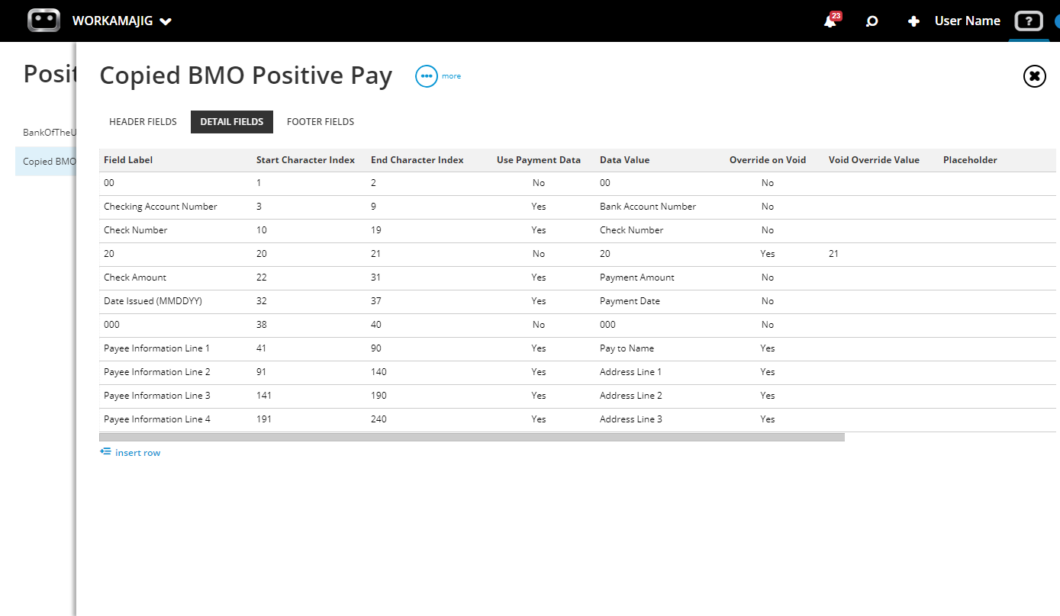1060x616 pixels.
Task: Open the notifications bell
Action: 831,21
